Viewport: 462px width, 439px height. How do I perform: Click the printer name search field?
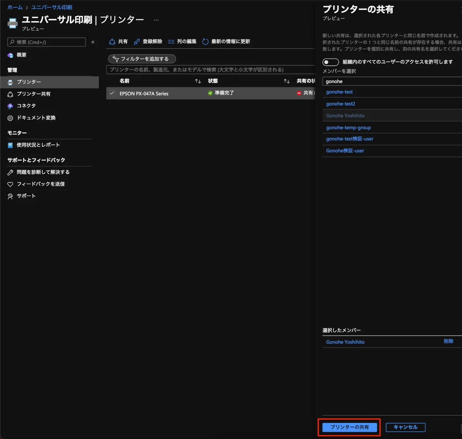pyautogui.click(x=210, y=70)
